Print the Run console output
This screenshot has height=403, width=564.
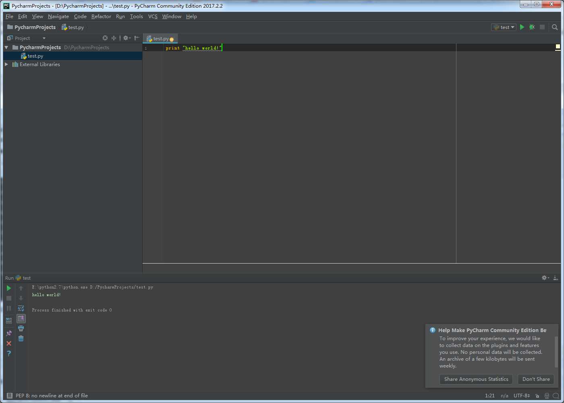tap(21, 328)
